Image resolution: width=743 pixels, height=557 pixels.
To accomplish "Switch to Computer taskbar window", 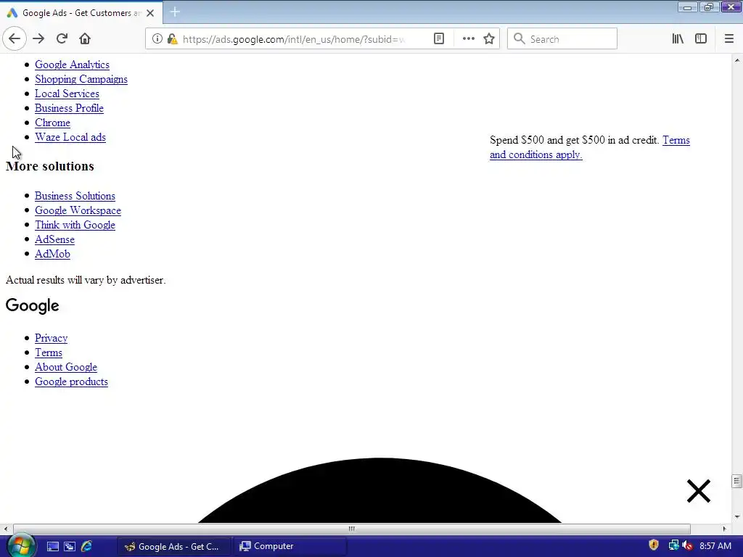I will tap(290, 547).
